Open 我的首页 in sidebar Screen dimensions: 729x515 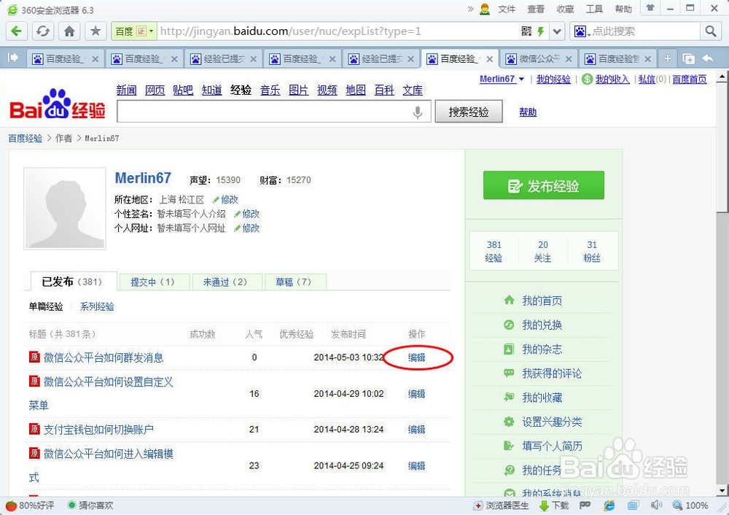[x=542, y=301]
